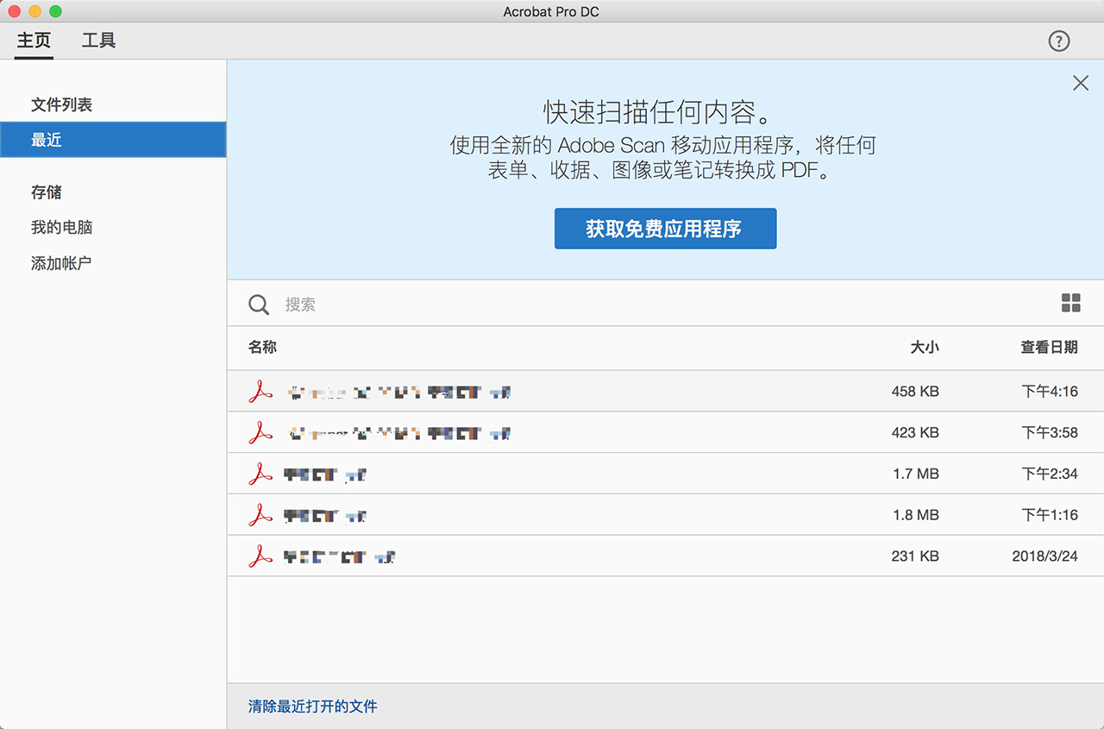Click the green macOS zoom window button
The image size is (1104, 729).
click(55, 12)
